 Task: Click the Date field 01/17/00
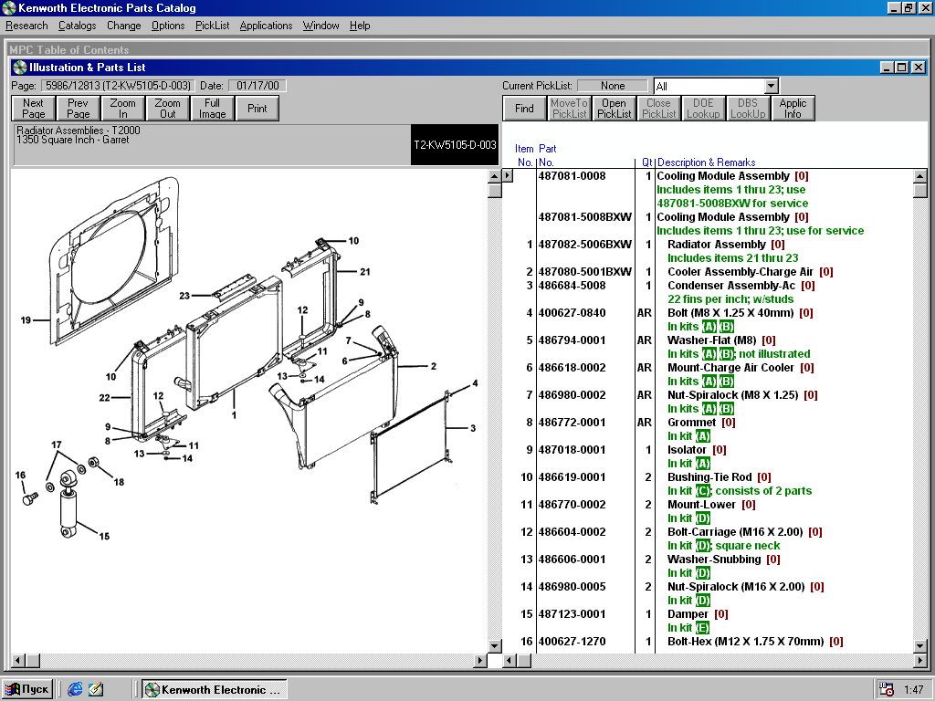click(257, 86)
